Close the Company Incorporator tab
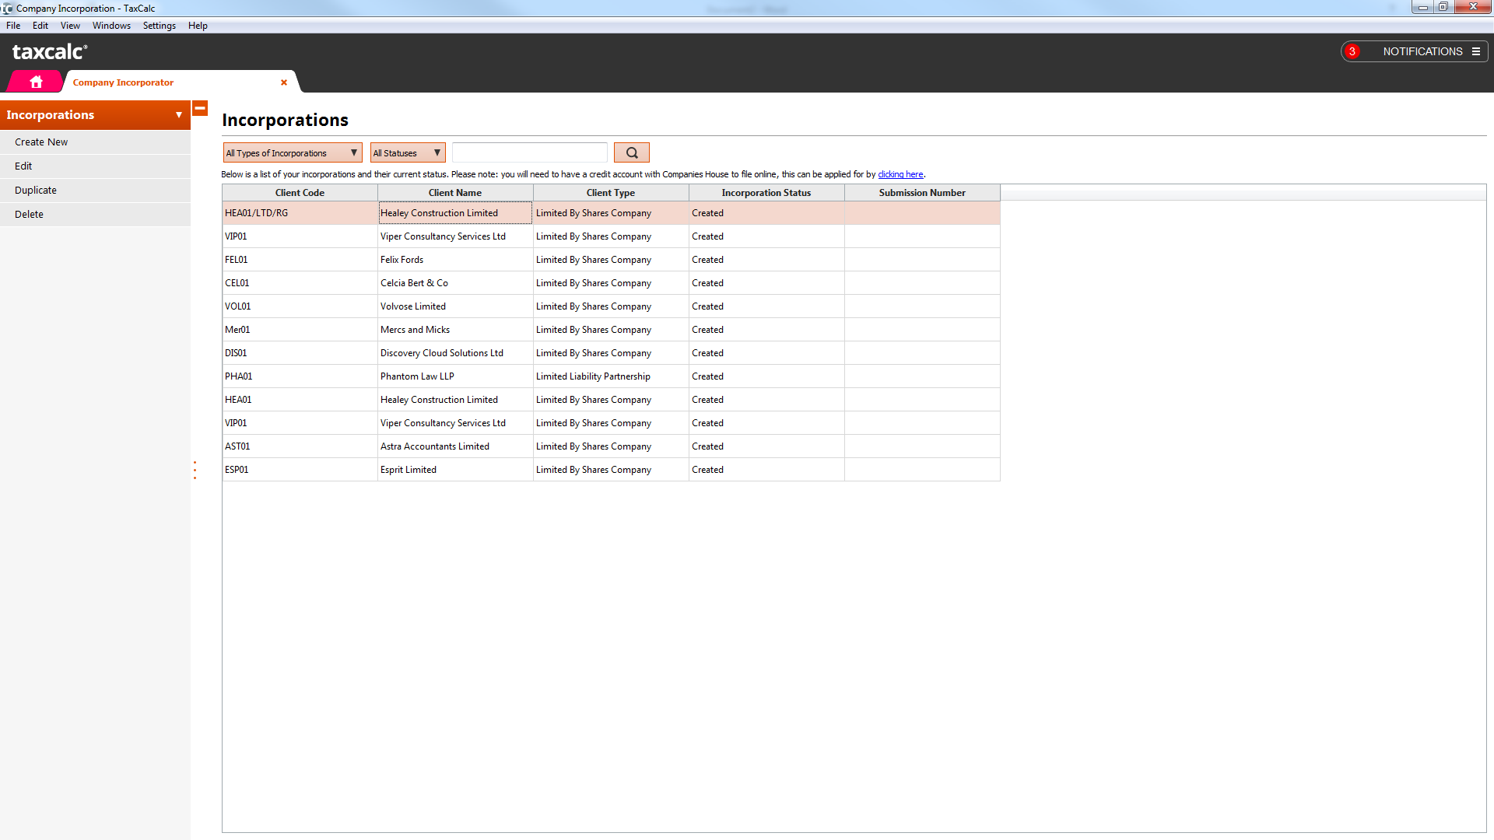 [284, 82]
